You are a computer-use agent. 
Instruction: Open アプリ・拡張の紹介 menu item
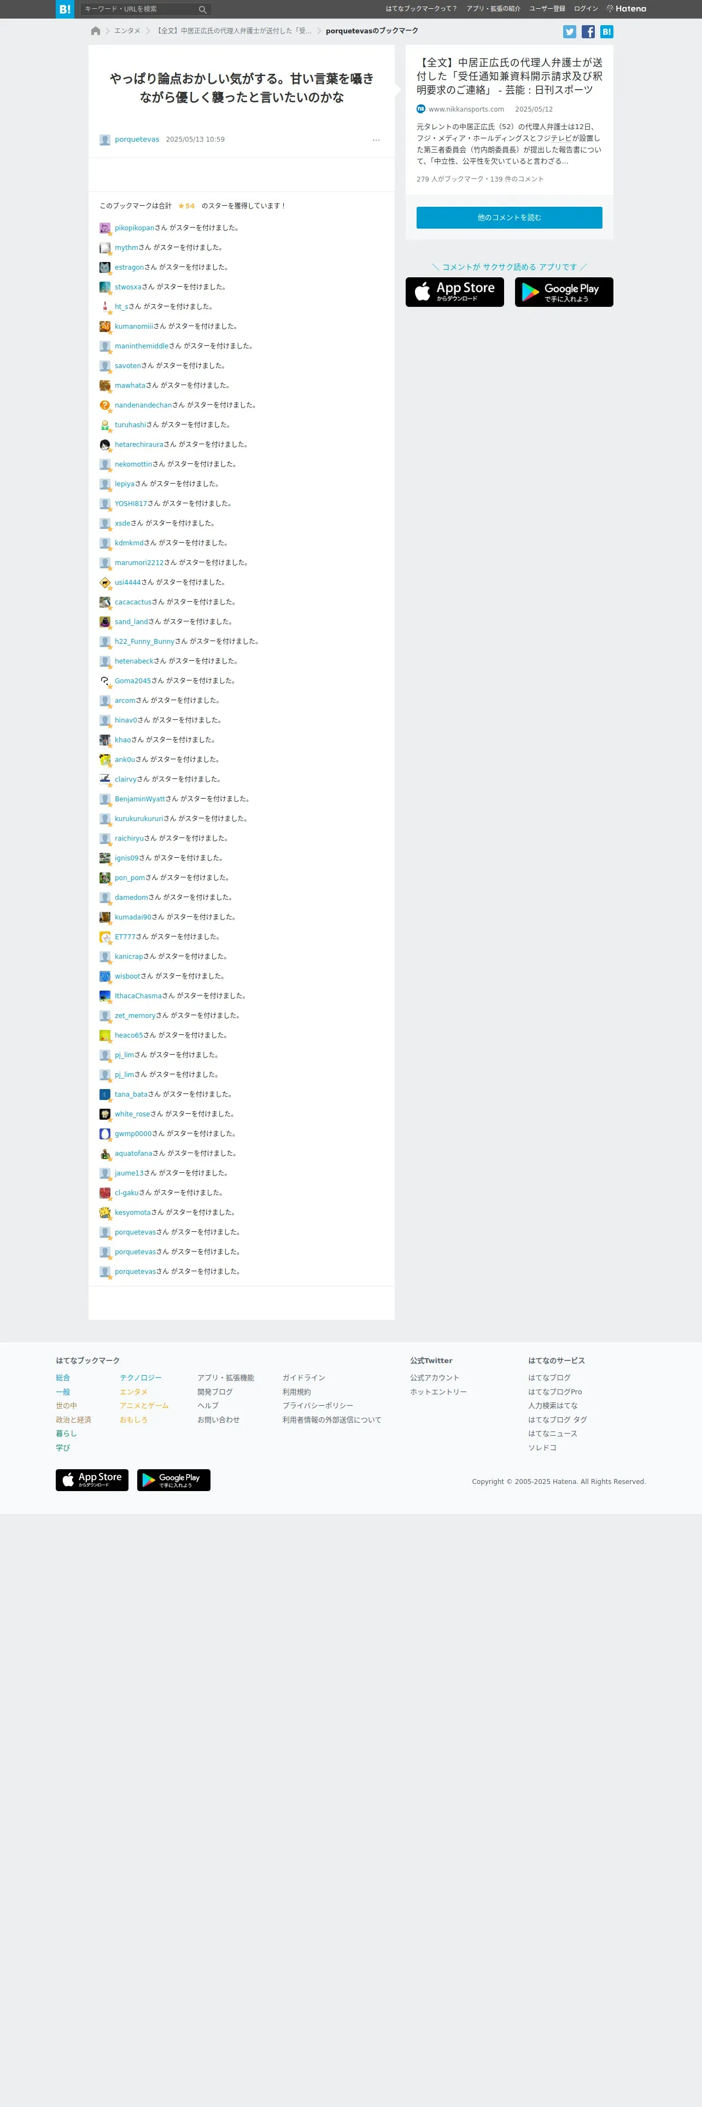pyautogui.click(x=493, y=9)
